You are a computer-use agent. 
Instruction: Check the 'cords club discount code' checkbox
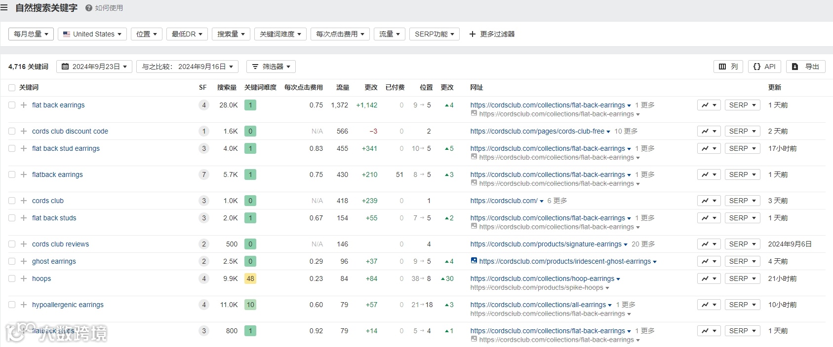12,131
